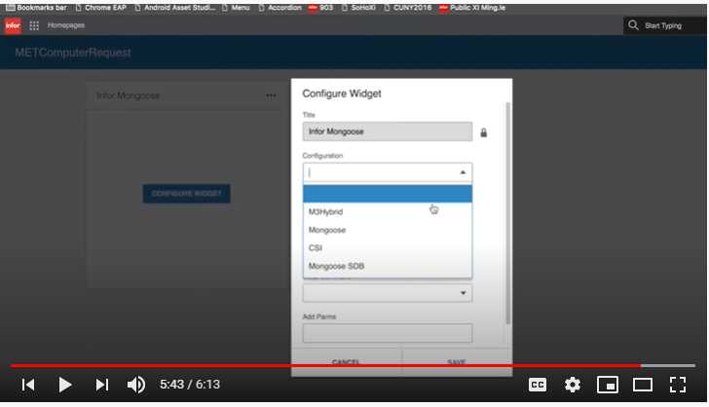Enter fullscreen mode

pyautogui.click(x=678, y=385)
